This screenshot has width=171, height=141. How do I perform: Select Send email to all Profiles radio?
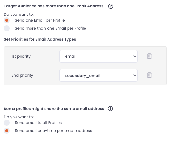coord(7,123)
